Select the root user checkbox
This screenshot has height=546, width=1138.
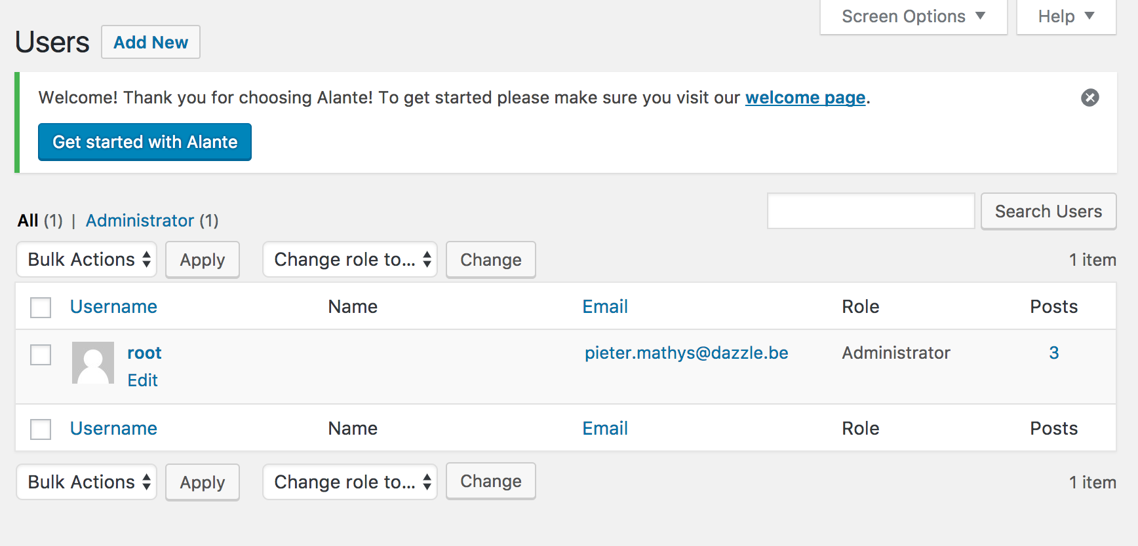41,355
